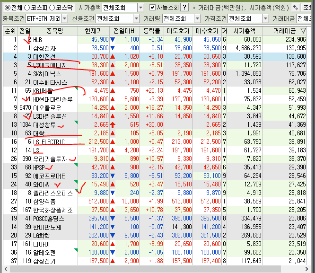Select the 대성창투 stock name

(44, 125)
